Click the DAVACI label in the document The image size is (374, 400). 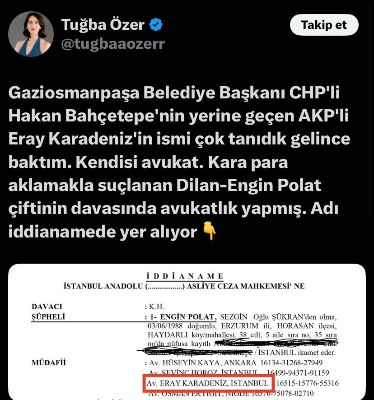[47, 307]
